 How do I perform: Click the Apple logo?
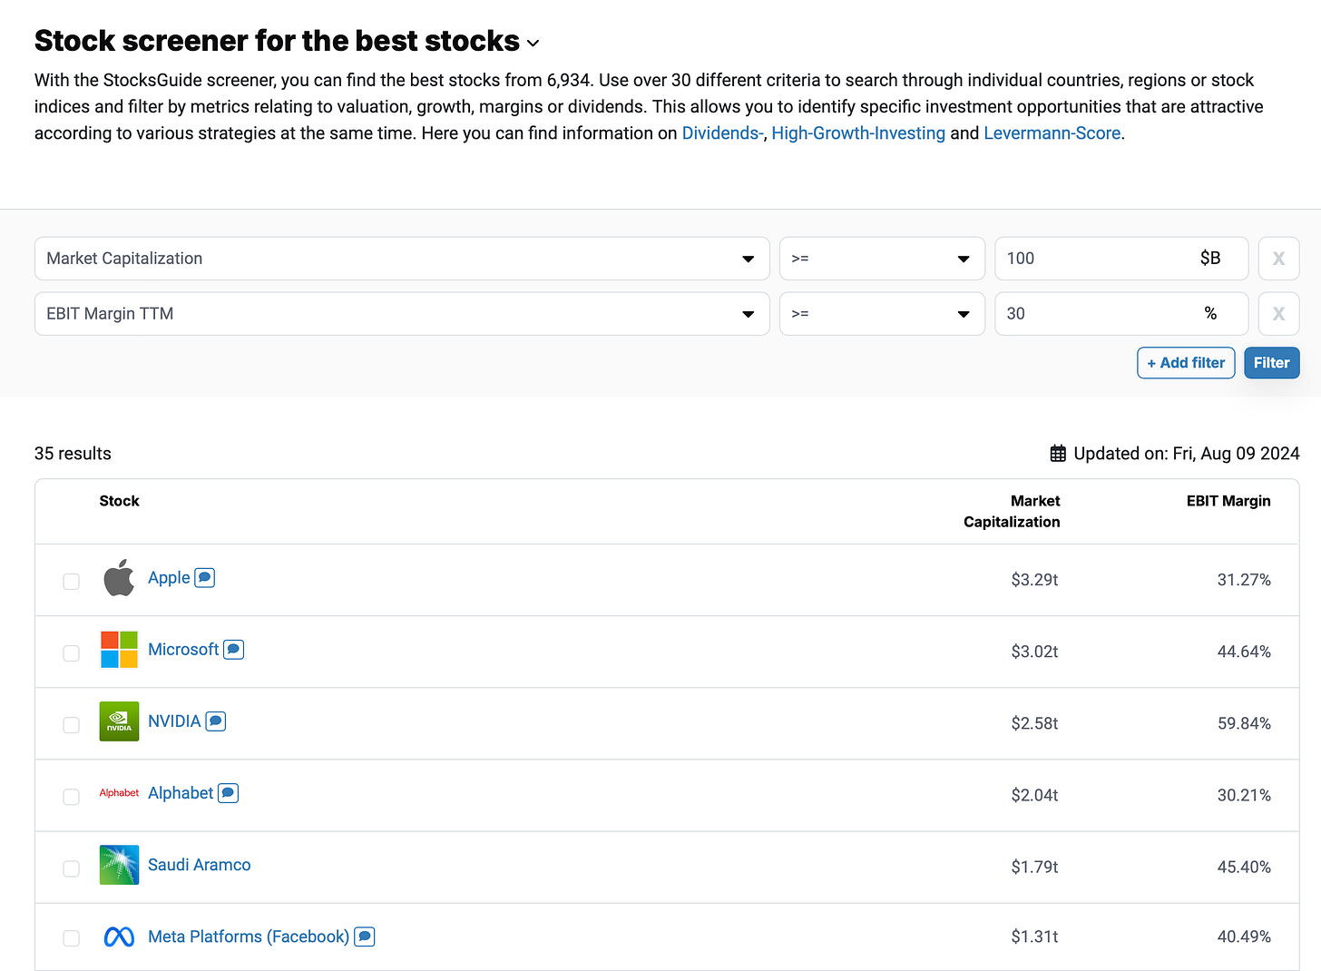point(119,578)
